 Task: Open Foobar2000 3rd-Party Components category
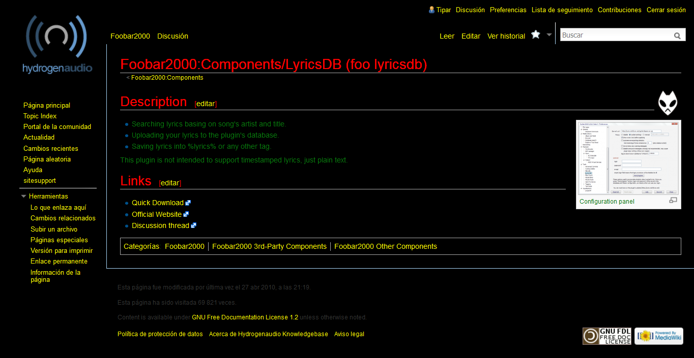pos(269,246)
